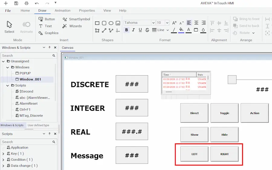Pin the Windows & Scripts panel
272x170 pixels.
(50, 47)
